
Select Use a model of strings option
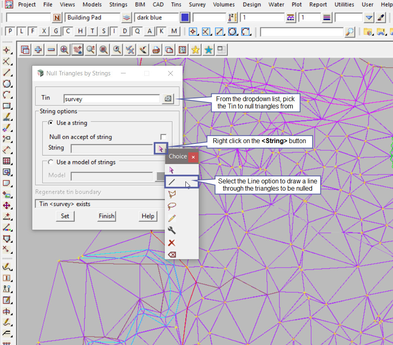(51, 162)
